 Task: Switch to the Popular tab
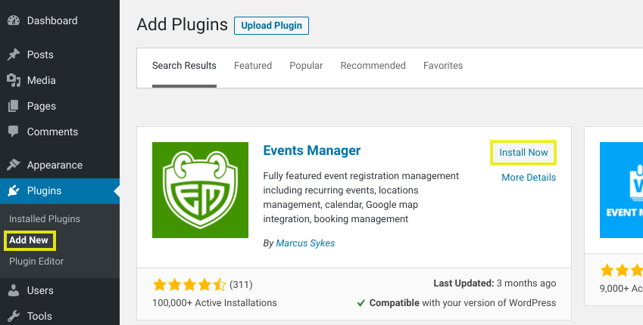(x=306, y=66)
